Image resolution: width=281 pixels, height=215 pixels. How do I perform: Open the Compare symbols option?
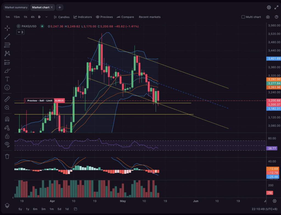[125, 17]
